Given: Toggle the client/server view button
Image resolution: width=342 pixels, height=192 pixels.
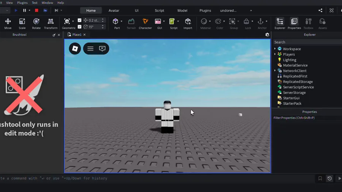Looking at the screenshot, I should [45, 10].
